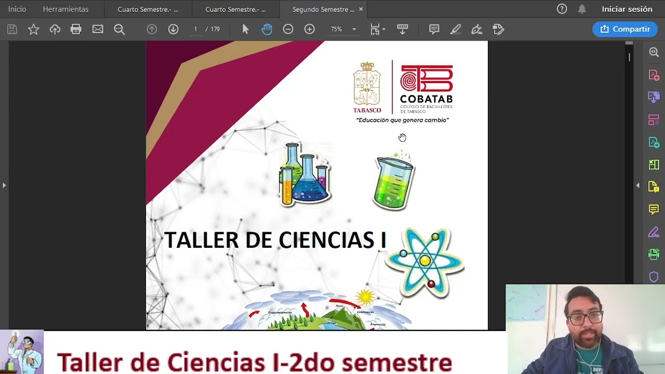Viewport: 665px width, 374px height.
Task: Open Organize pages pink sidebar tool
Action: 654,120
